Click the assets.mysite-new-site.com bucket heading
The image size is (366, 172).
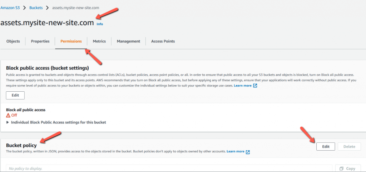point(47,22)
